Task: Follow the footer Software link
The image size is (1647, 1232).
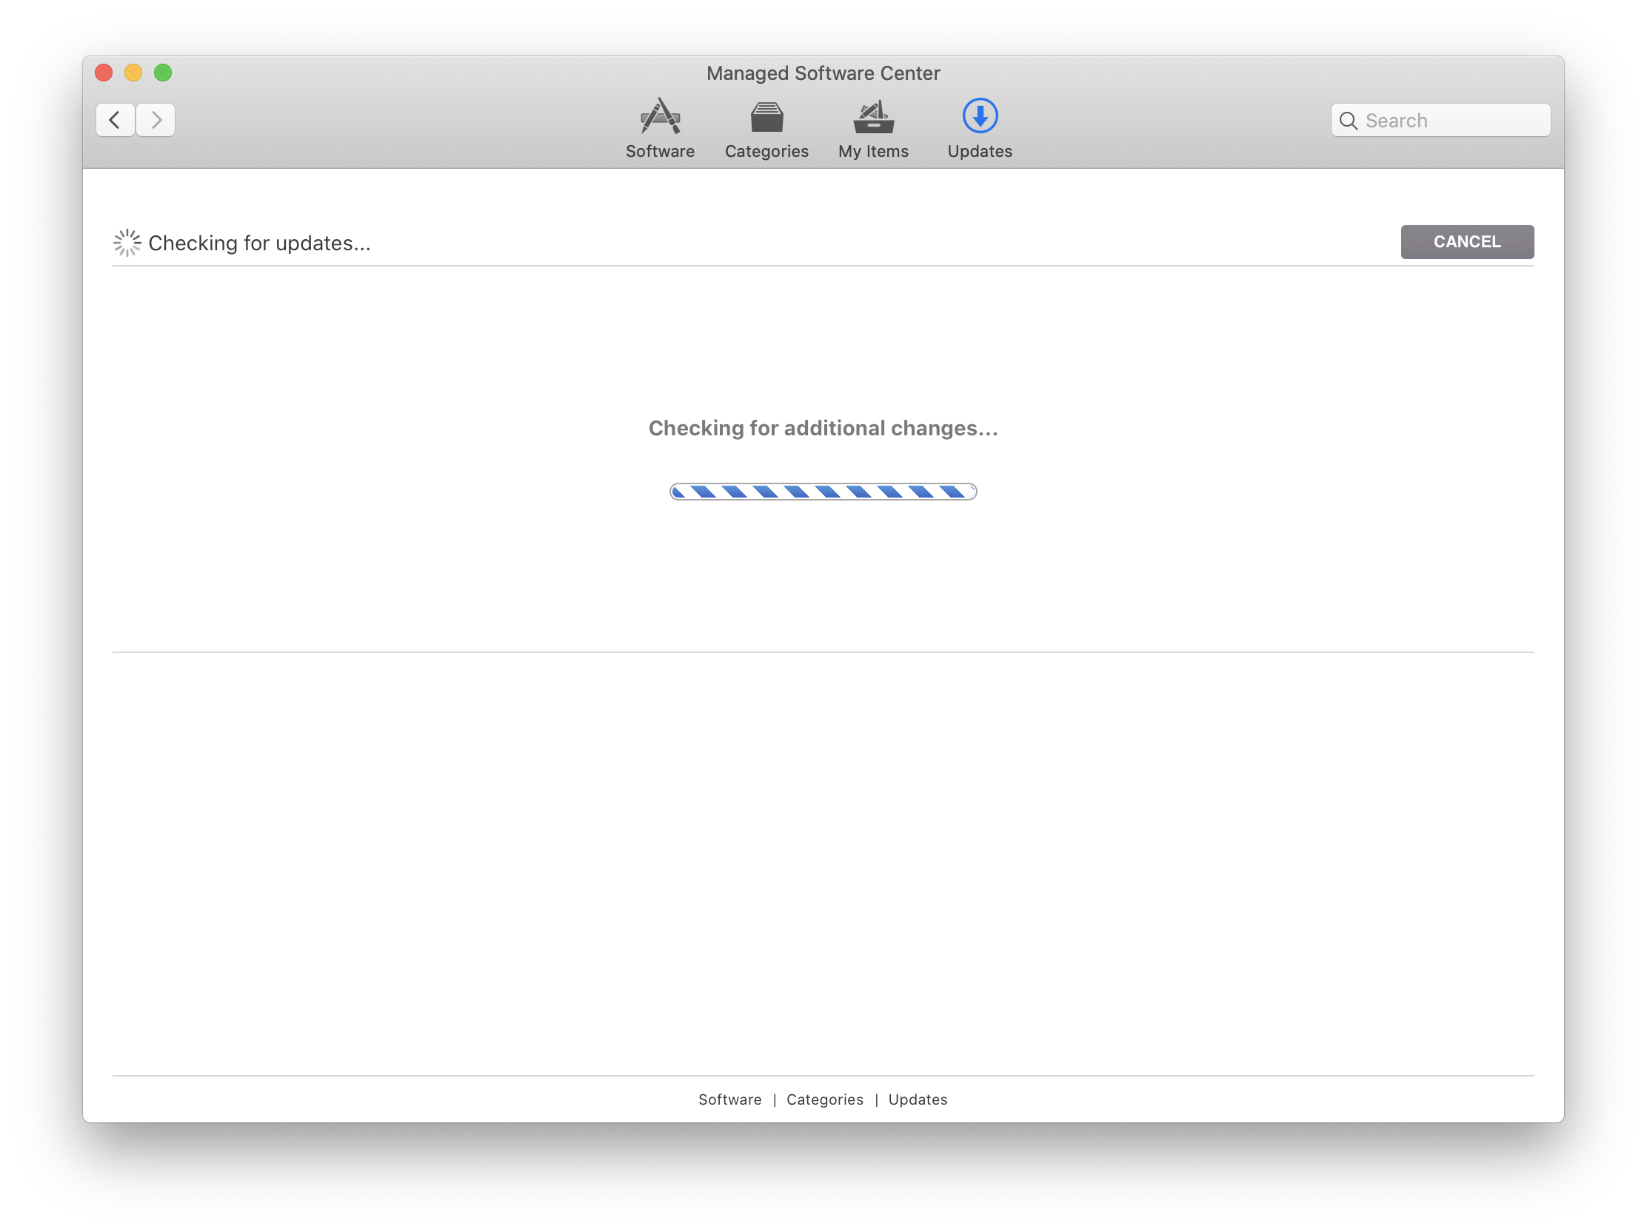Action: [x=729, y=1099]
